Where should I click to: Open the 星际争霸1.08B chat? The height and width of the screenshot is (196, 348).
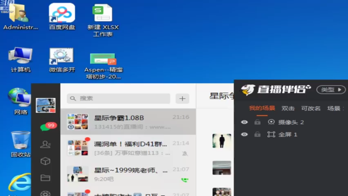[128, 122]
